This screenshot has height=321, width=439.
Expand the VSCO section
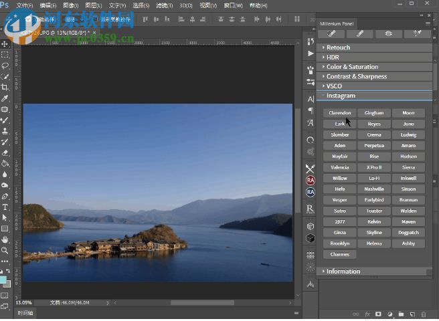tap(374, 86)
